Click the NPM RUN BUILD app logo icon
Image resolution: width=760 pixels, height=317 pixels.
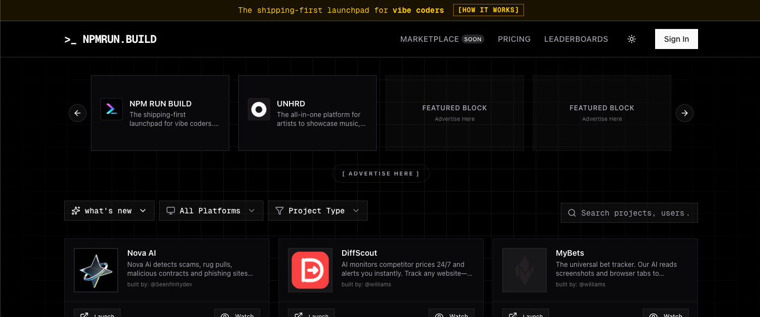[x=112, y=109]
